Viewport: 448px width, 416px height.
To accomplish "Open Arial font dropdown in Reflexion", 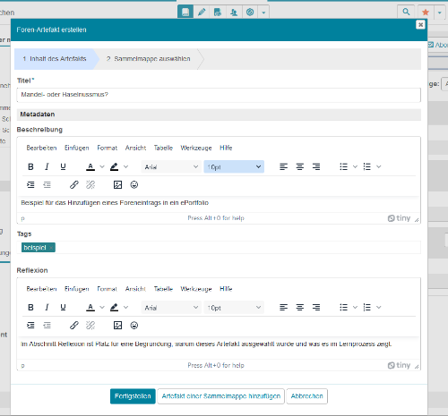I will click(171, 308).
